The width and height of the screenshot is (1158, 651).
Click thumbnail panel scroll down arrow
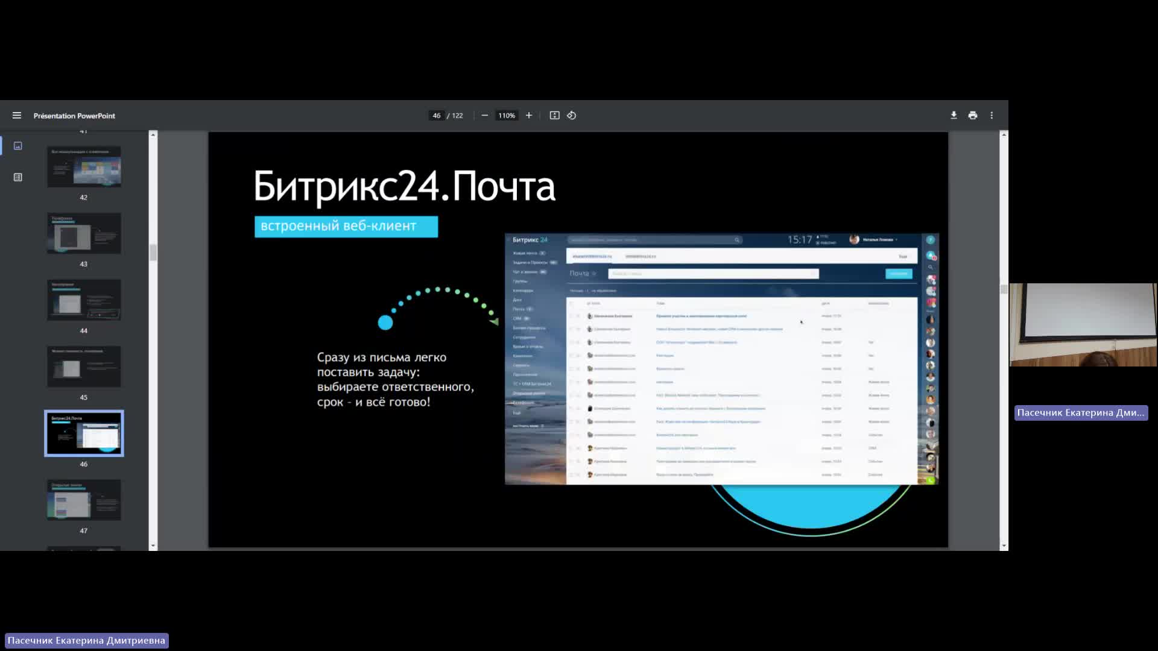click(153, 546)
